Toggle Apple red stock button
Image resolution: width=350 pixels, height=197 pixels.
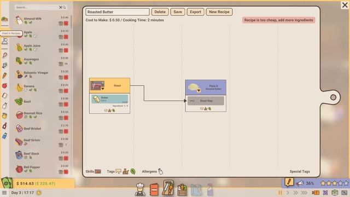point(66,37)
